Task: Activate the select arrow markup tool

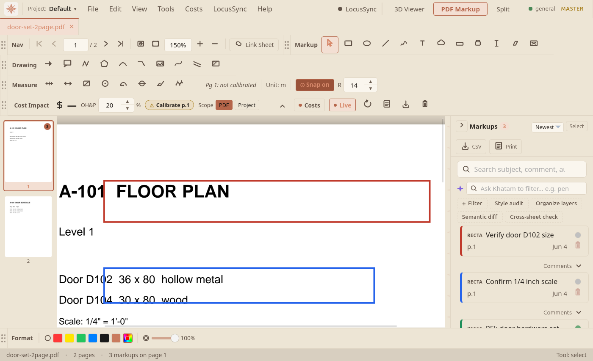Action: 330,44
